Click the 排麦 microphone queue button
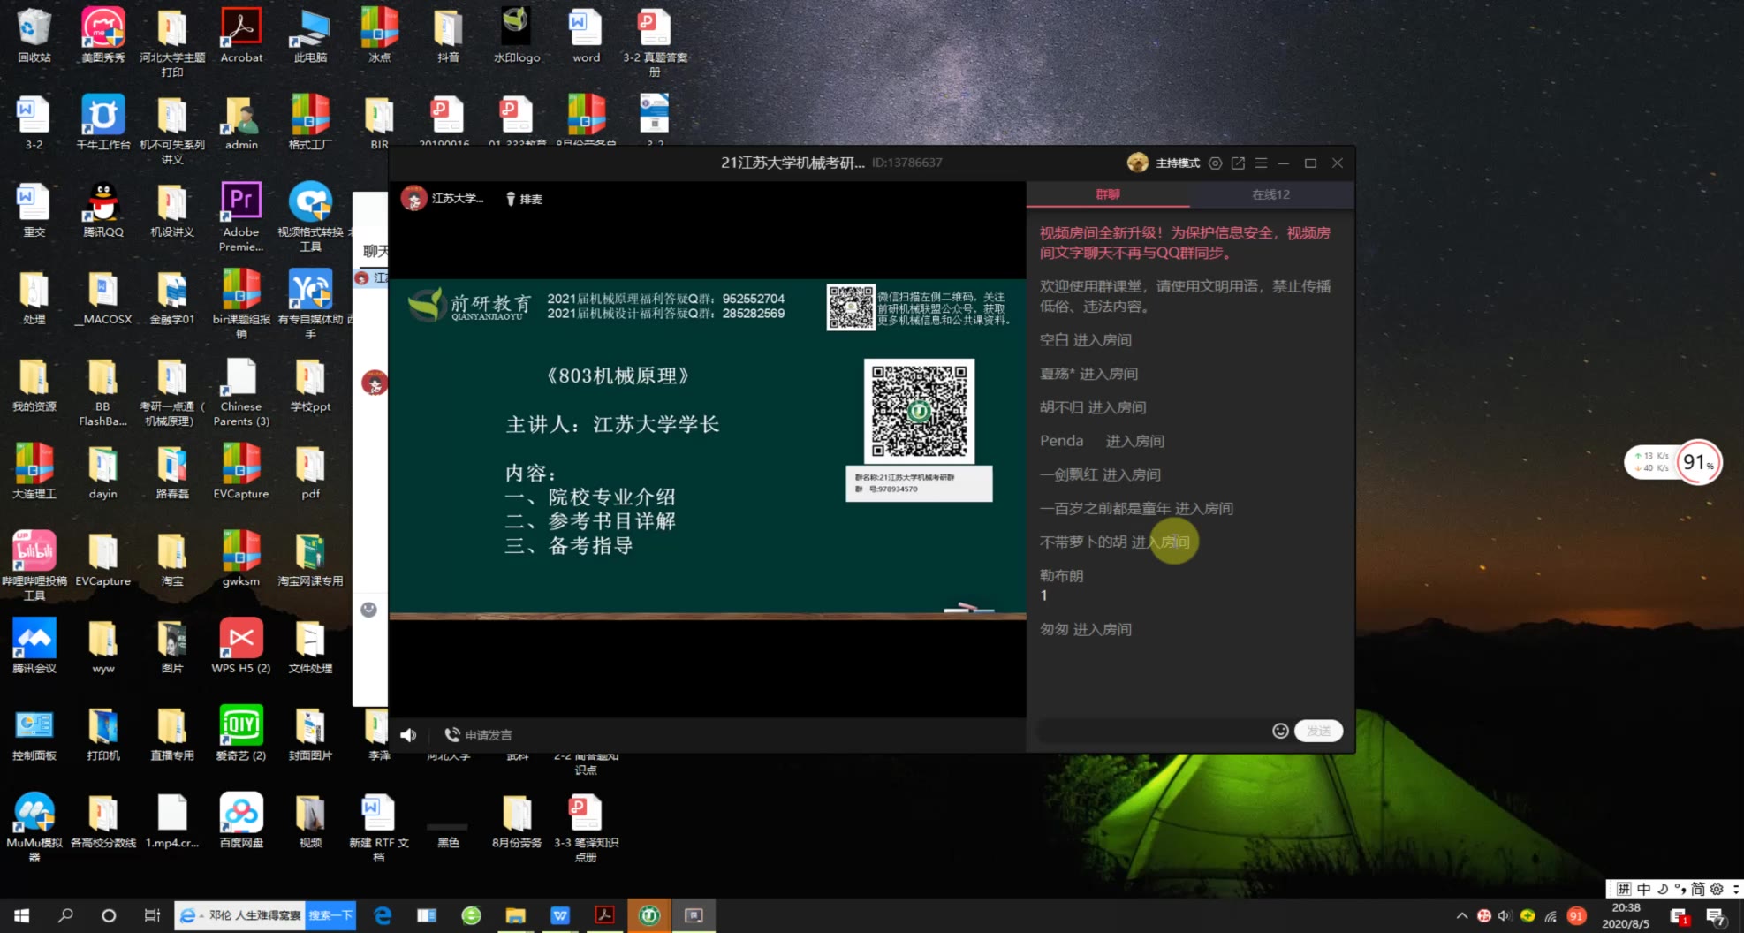 [x=524, y=200]
